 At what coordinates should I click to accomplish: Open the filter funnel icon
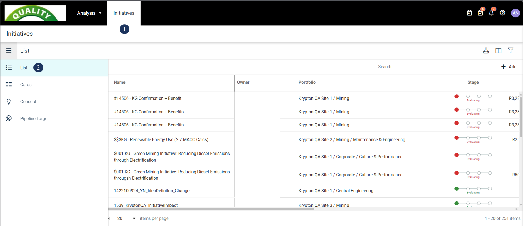510,51
